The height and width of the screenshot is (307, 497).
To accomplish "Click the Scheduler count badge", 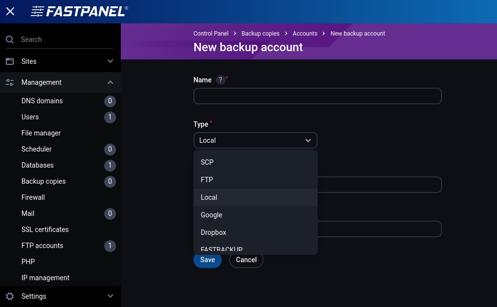I will (x=110, y=149).
